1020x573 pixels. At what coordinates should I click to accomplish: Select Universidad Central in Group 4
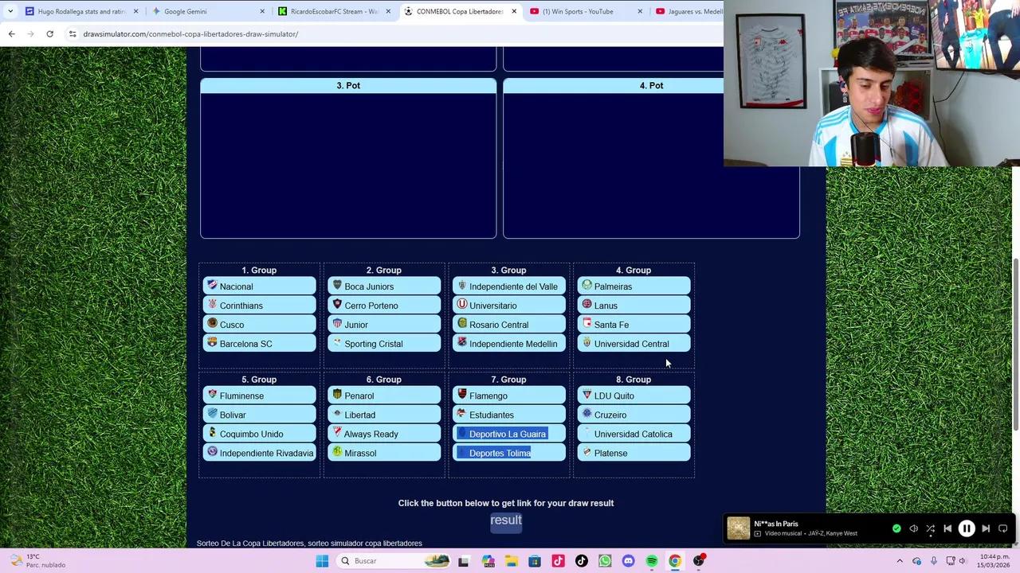(634, 344)
